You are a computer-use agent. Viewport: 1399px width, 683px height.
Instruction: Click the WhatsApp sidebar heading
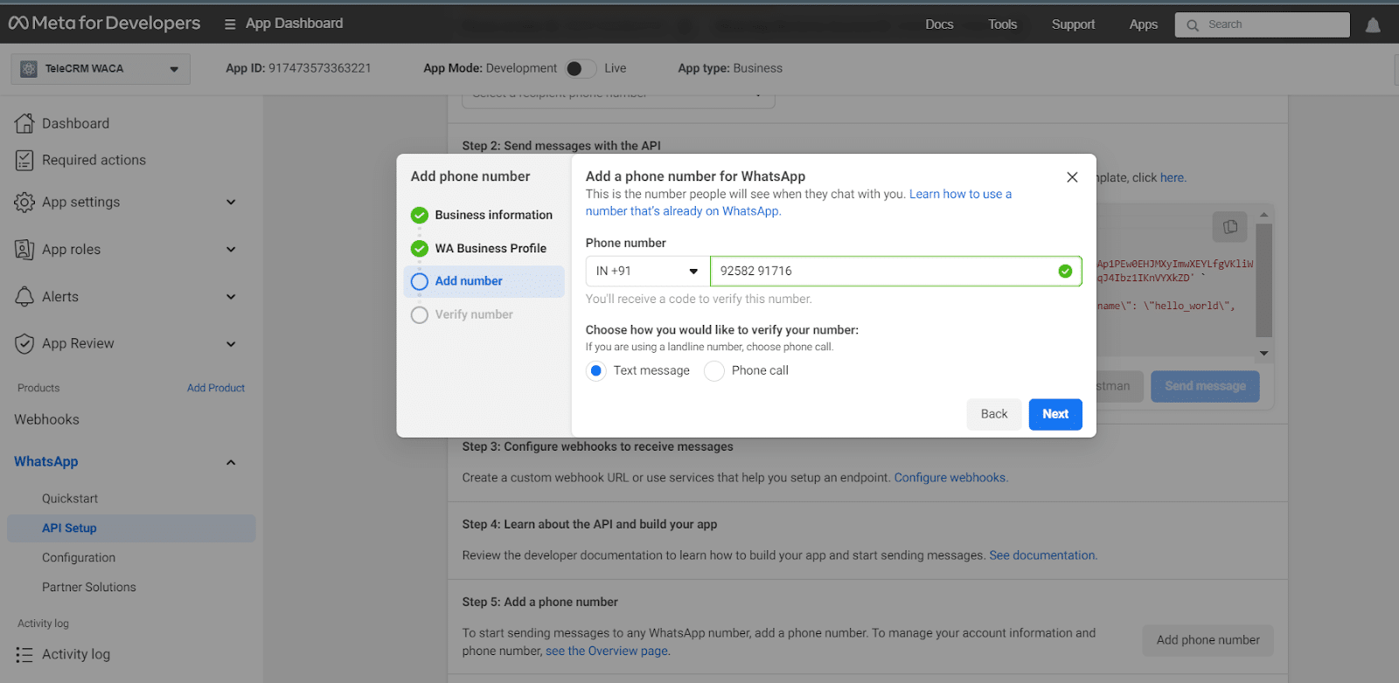point(46,461)
